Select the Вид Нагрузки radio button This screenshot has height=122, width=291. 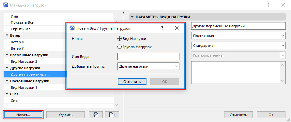click(120, 39)
